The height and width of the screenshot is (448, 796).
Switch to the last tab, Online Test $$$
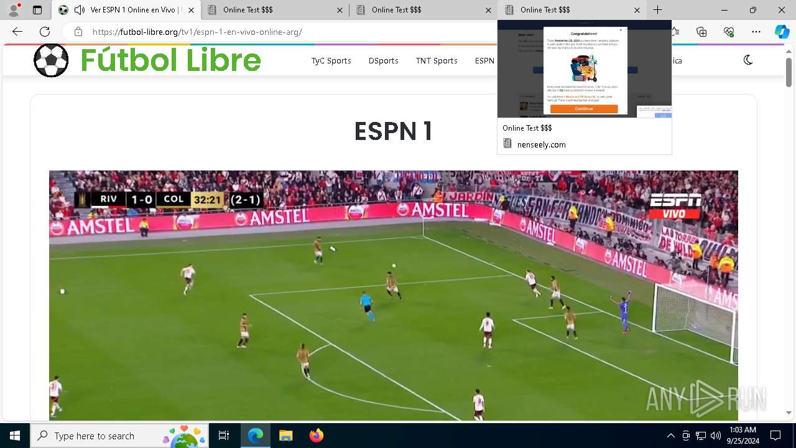click(573, 10)
